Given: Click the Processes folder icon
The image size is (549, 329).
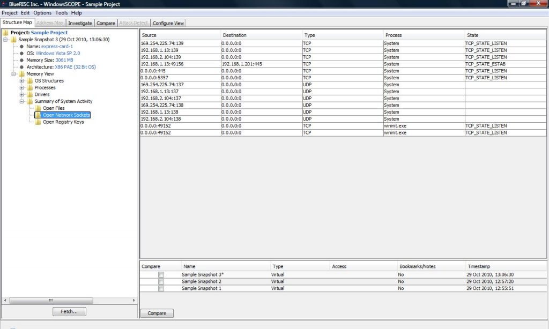Looking at the screenshot, I should [x=30, y=87].
